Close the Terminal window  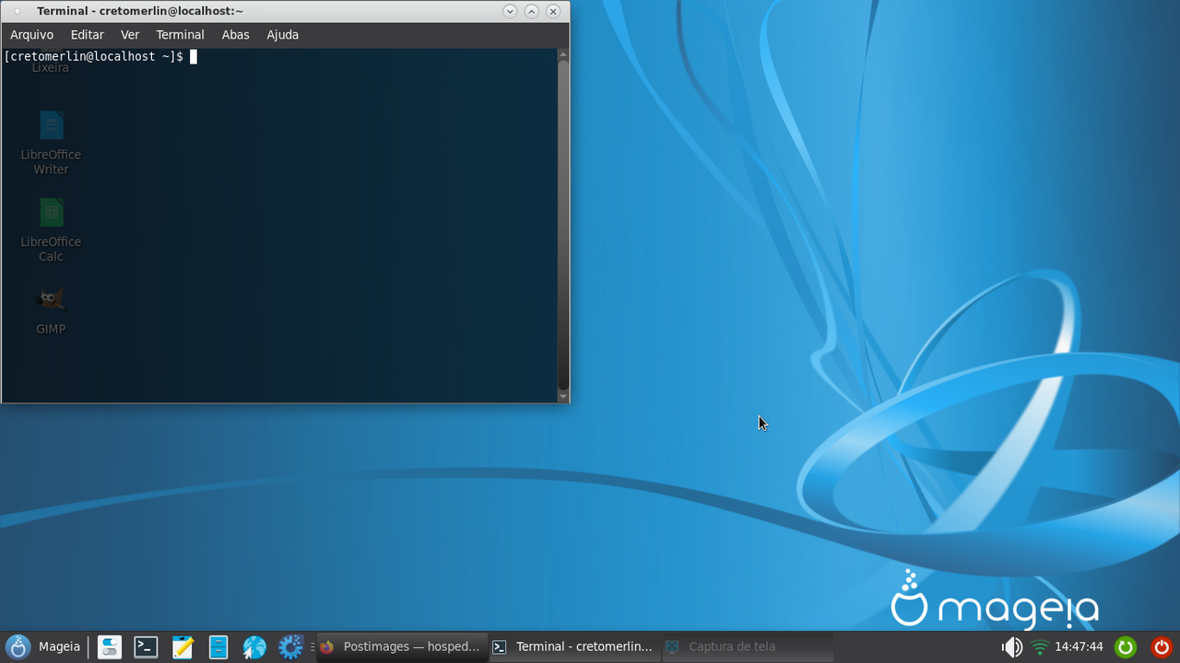(553, 11)
